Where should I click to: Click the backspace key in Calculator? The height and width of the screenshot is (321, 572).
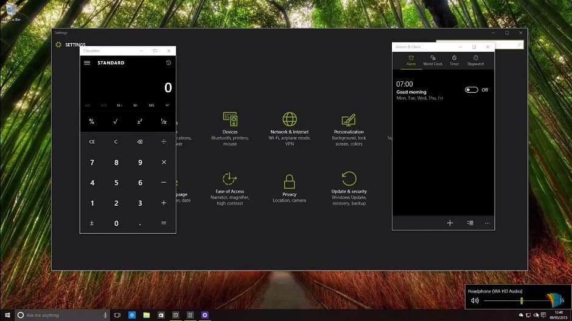click(140, 142)
